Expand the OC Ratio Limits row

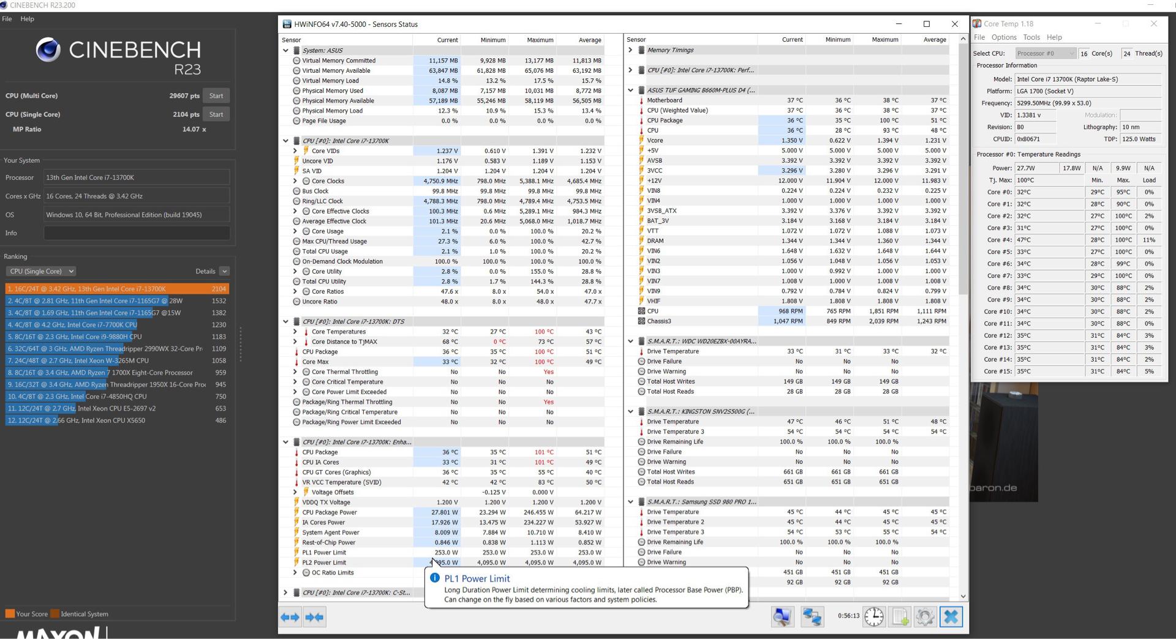click(295, 573)
